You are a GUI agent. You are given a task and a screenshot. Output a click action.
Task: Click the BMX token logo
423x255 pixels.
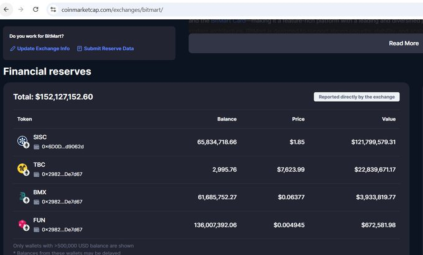(x=24, y=197)
